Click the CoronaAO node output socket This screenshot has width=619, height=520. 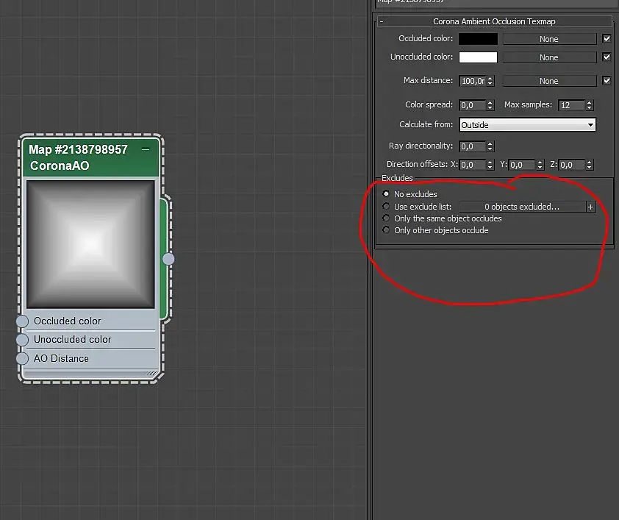point(168,259)
